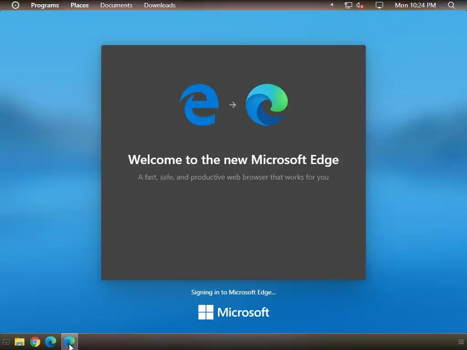Open the circular start menu icon
The image size is (467, 350).
coord(16,5)
